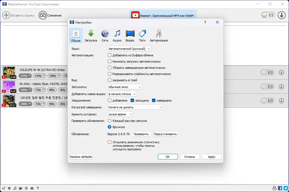Screen dimensions: 289x192
Task: Switch to the Теги settings tab
Action: point(142,36)
